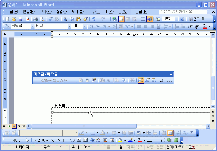Expand the font name 바탕 dropdown
Image resolution: width=217 pixels, height=151 pixels.
70,26
